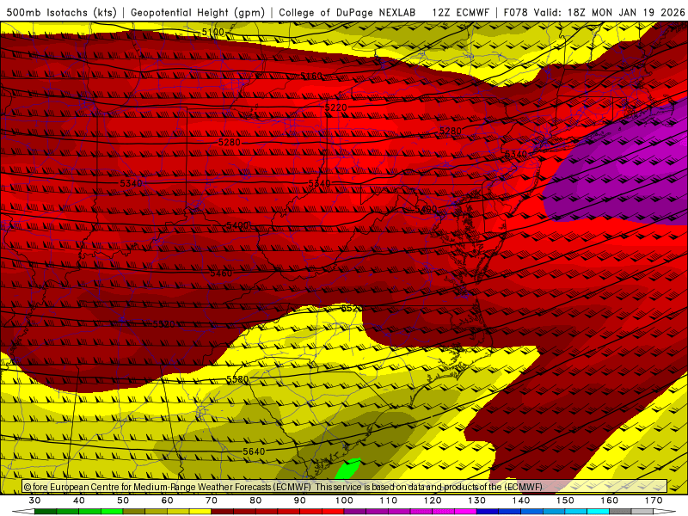Click the '500mb Isotachs (kts)' title text
Viewport: 688px width, 516px height.
tap(61, 13)
